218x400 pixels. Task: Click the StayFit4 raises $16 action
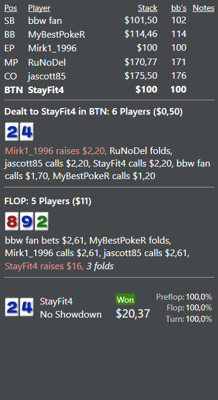click(44, 266)
